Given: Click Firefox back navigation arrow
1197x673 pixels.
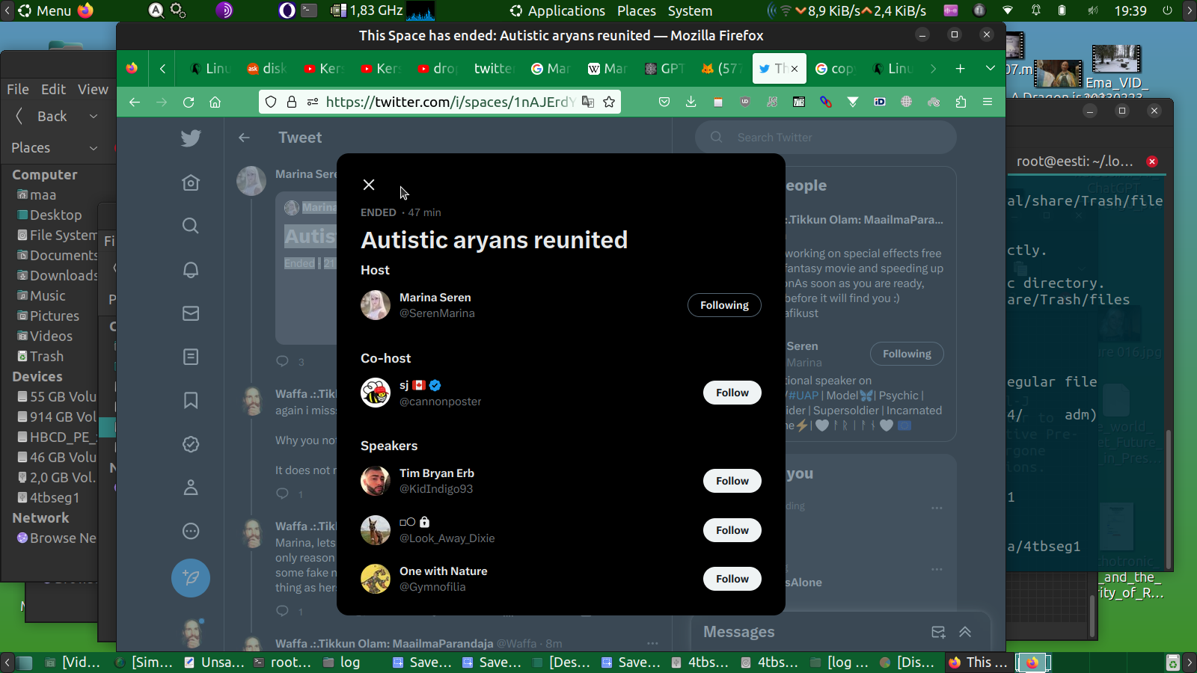Looking at the screenshot, I should [x=135, y=102].
